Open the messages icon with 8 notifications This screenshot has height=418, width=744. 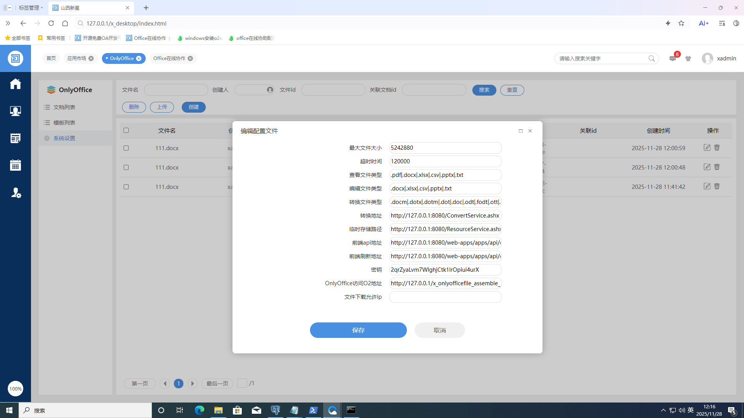(673, 58)
